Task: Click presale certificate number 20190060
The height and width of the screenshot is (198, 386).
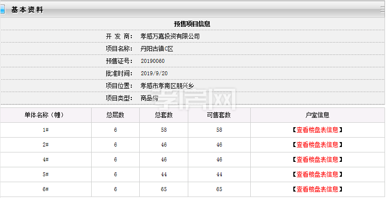Action: coord(153,61)
